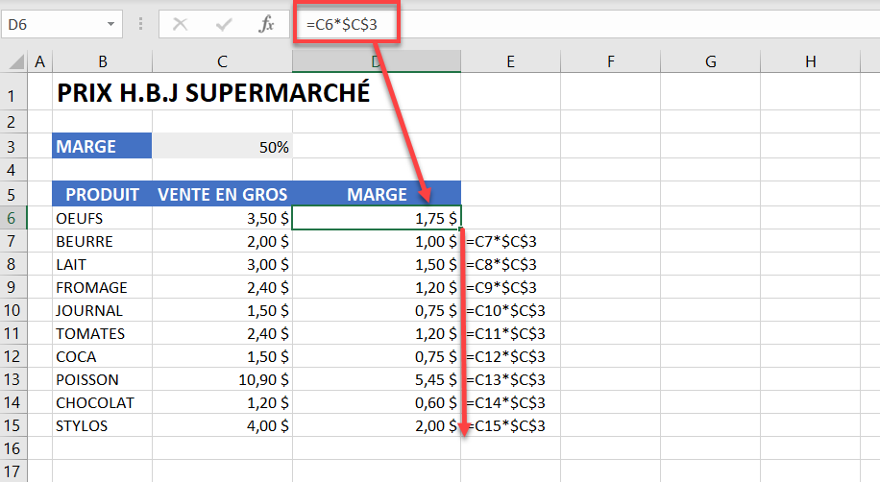Click the title PRIX H.B.J SUPERMARCHÉ cell
This screenshot has width=880, height=482.
[x=213, y=92]
